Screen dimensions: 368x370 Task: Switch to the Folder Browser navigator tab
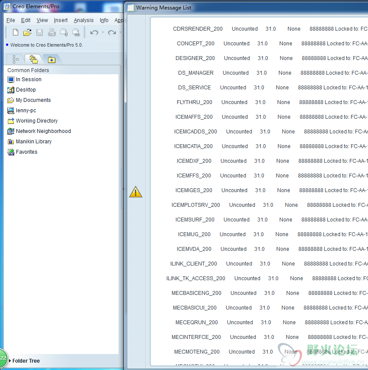34,59
